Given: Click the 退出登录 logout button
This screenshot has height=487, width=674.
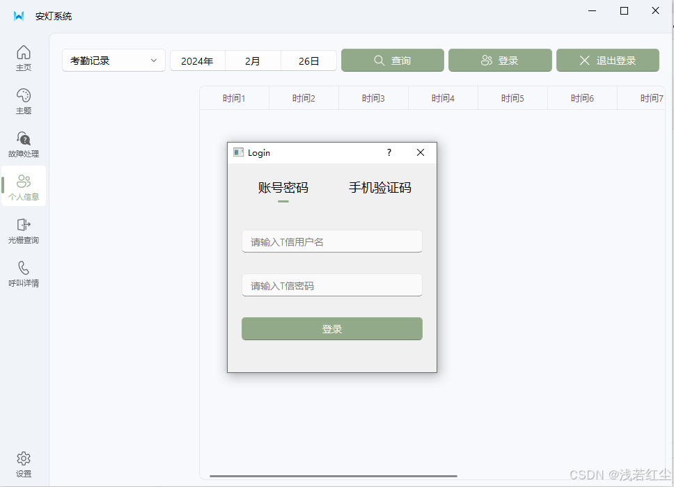Looking at the screenshot, I should point(606,61).
